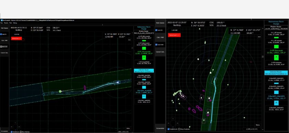Open Risk Assess in right window
Viewport: 289px width, 133px height.
point(160,23)
